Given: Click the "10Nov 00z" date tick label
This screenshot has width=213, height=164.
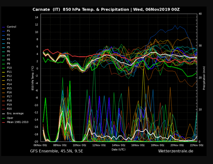Looking at the screenshot, I should [x=80, y=145].
